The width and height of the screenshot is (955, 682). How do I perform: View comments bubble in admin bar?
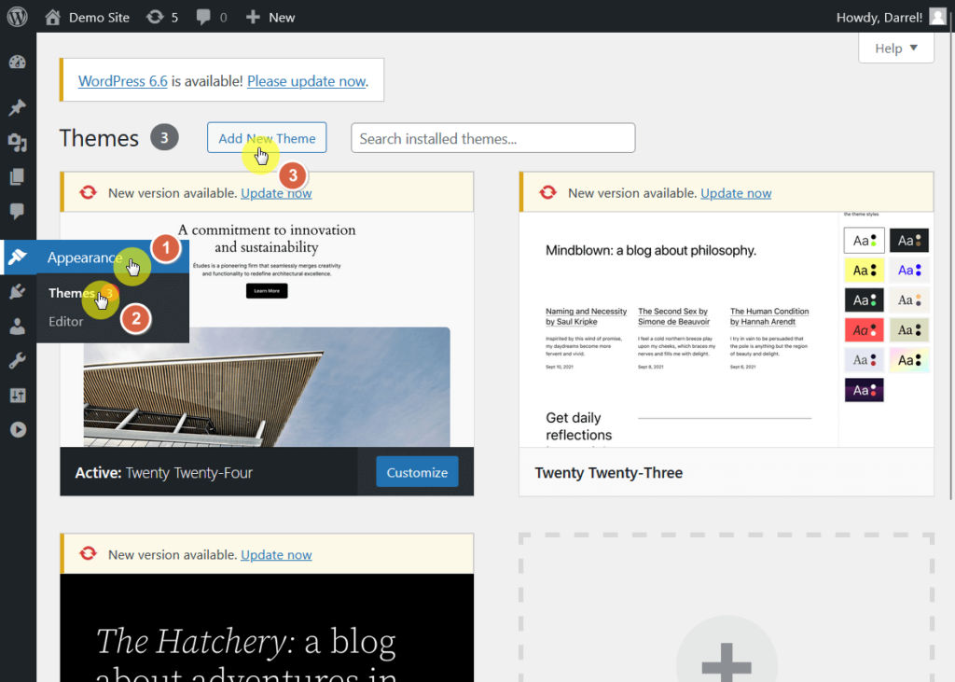click(212, 17)
